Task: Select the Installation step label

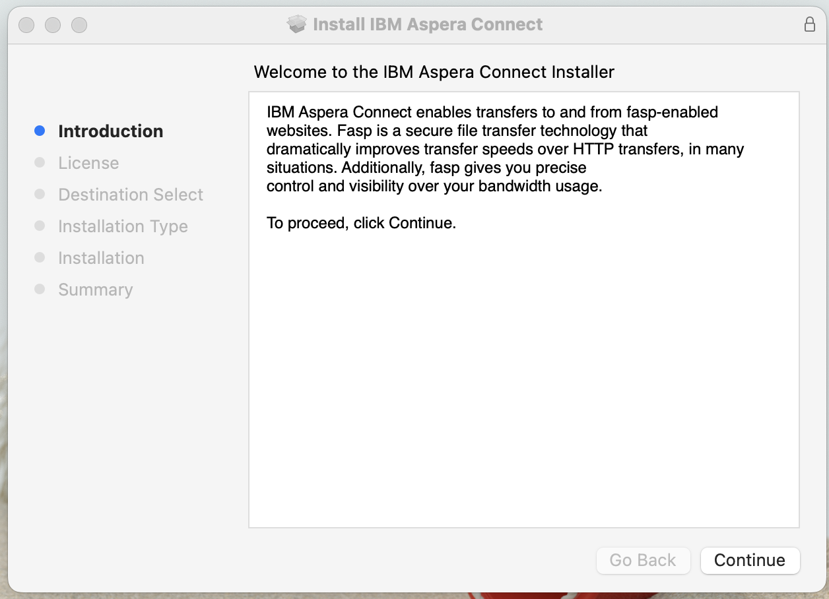Action: (101, 258)
